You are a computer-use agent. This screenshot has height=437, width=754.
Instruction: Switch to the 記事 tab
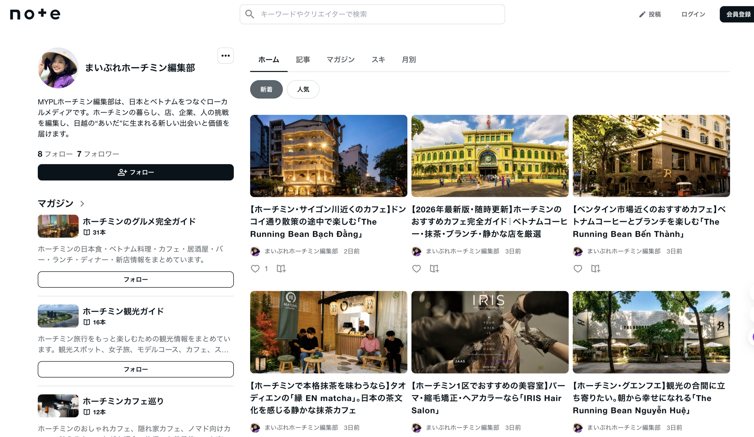303,60
